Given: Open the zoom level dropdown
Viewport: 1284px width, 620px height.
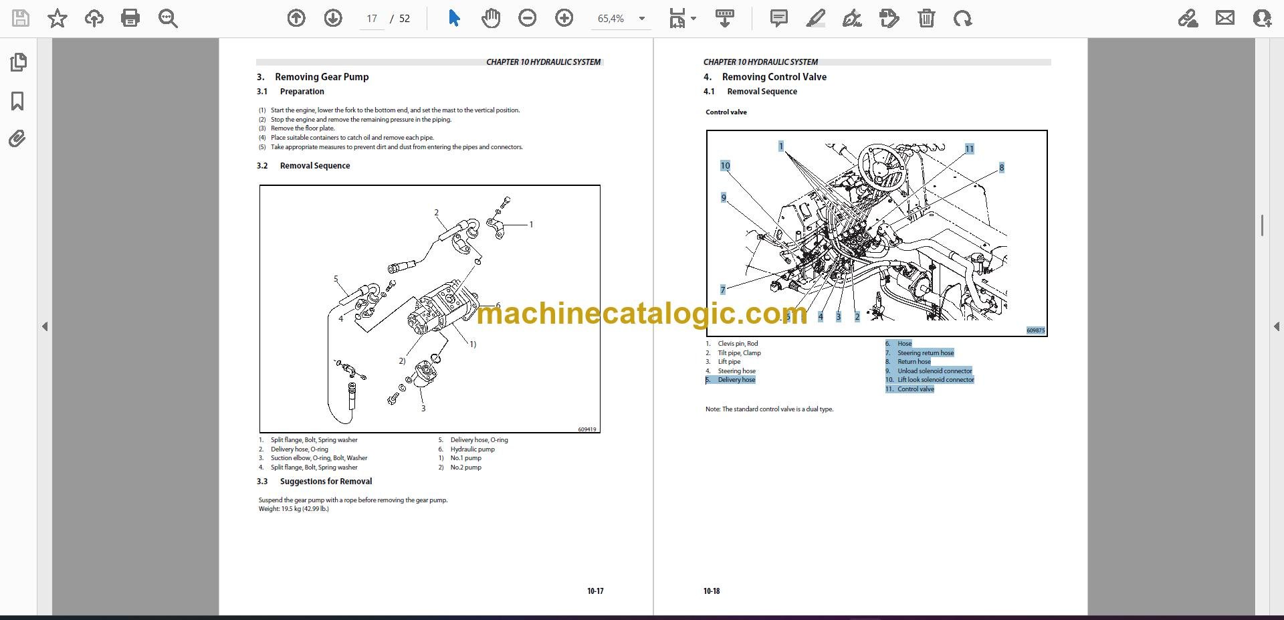Looking at the screenshot, I should pos(642,19).
